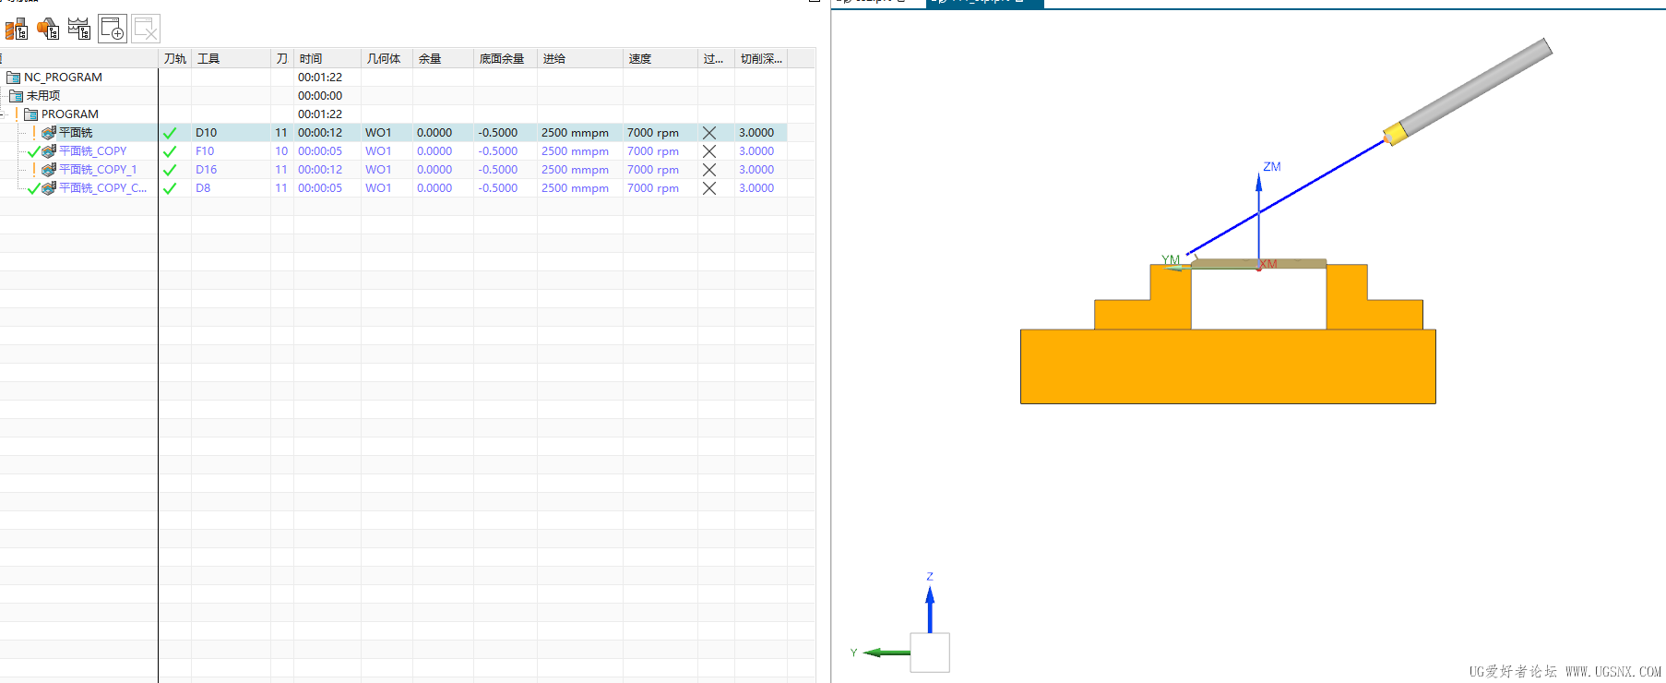This screenshot has height=683, width=1666.
Task: Click the green Y axis of view triad
Action: (887, 653)
